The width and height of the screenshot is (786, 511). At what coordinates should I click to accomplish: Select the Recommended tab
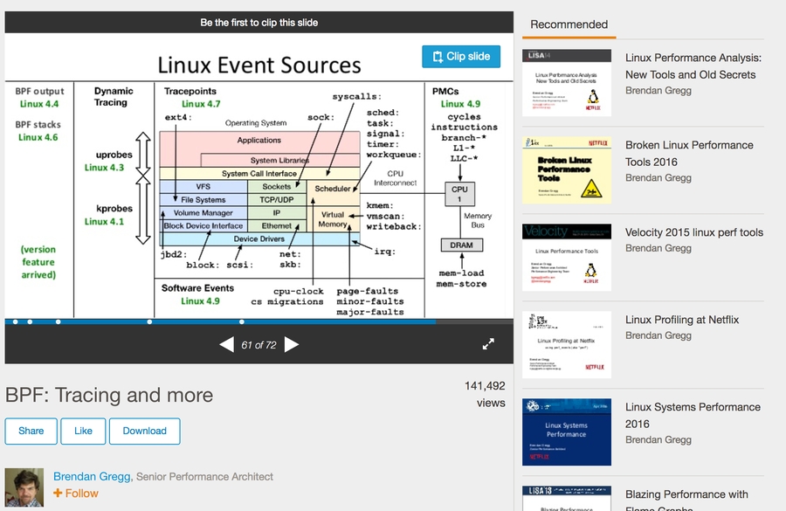point(569,24)
